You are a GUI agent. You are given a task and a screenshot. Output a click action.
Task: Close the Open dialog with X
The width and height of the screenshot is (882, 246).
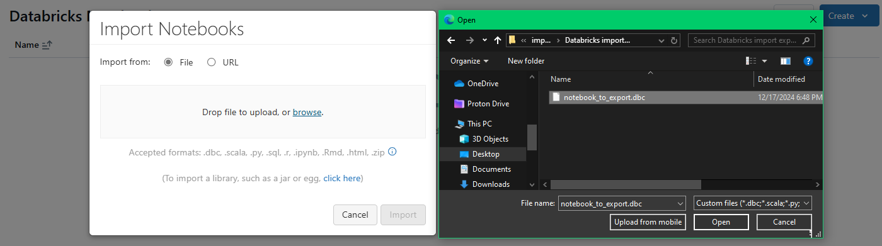[813, 20]
